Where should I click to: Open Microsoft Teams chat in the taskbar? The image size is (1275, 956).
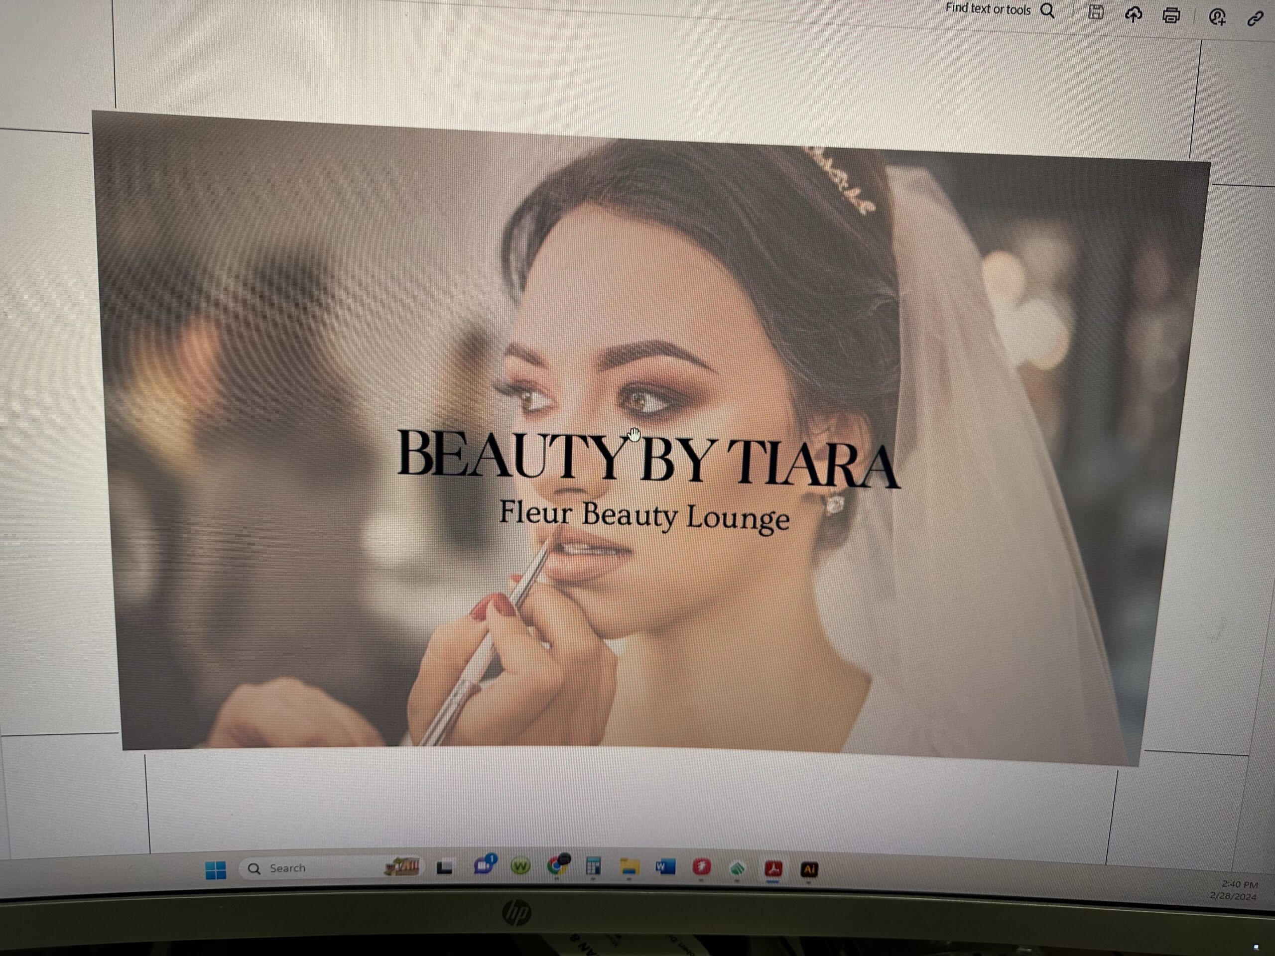(484, 865)
